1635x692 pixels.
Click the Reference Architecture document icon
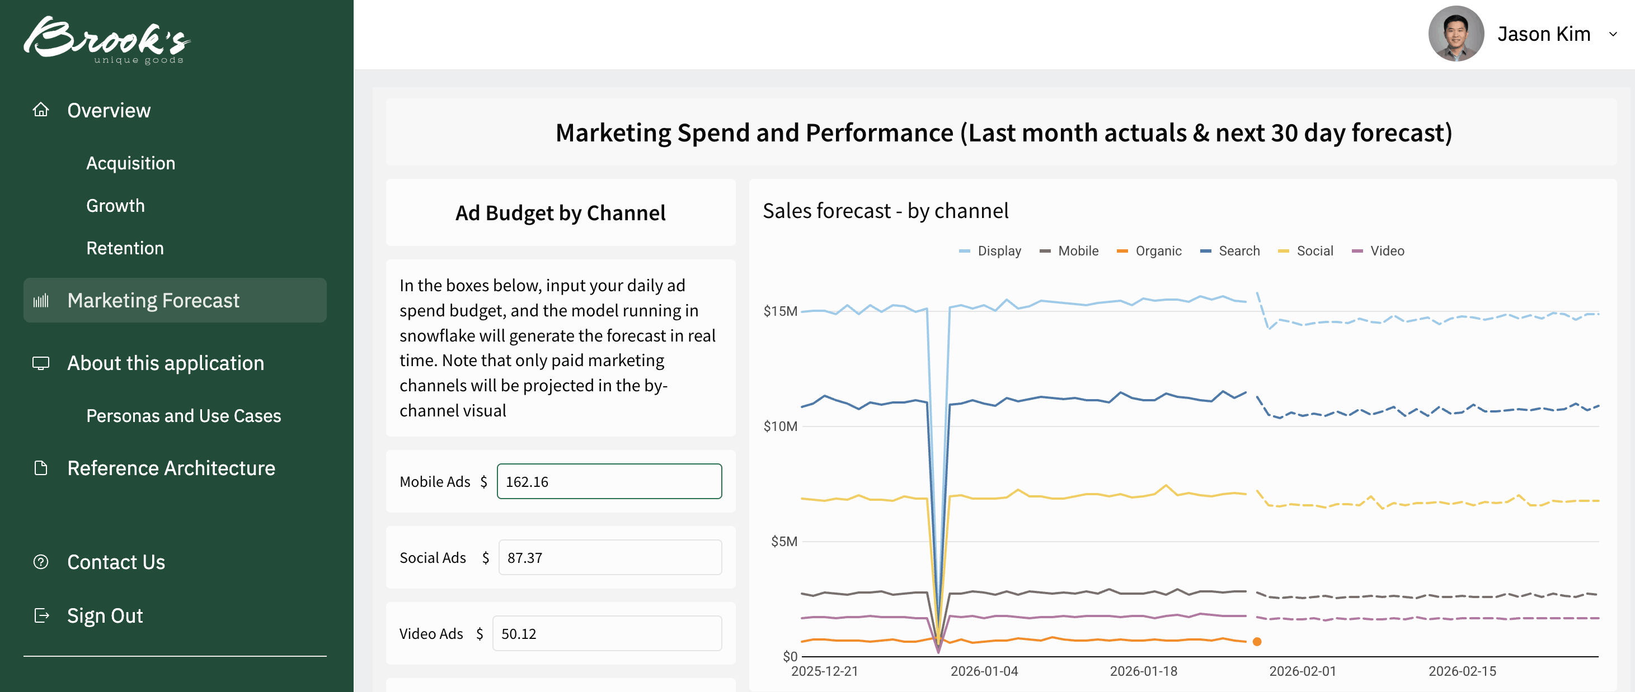coord(41,468)
